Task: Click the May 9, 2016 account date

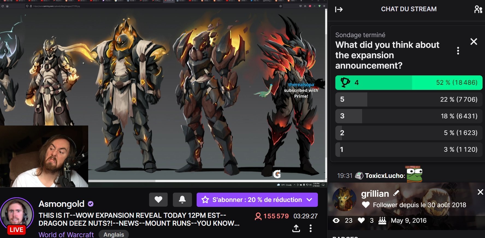Action: pos(409,221)
